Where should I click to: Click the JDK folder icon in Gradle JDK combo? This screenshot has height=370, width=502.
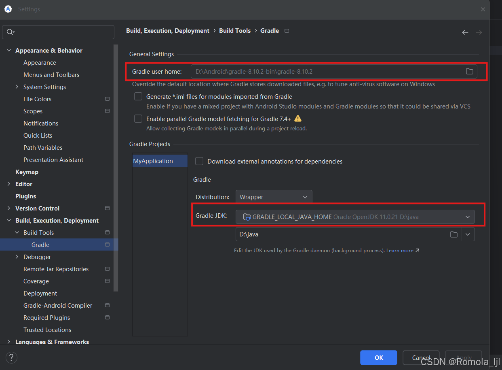(247, 217)
